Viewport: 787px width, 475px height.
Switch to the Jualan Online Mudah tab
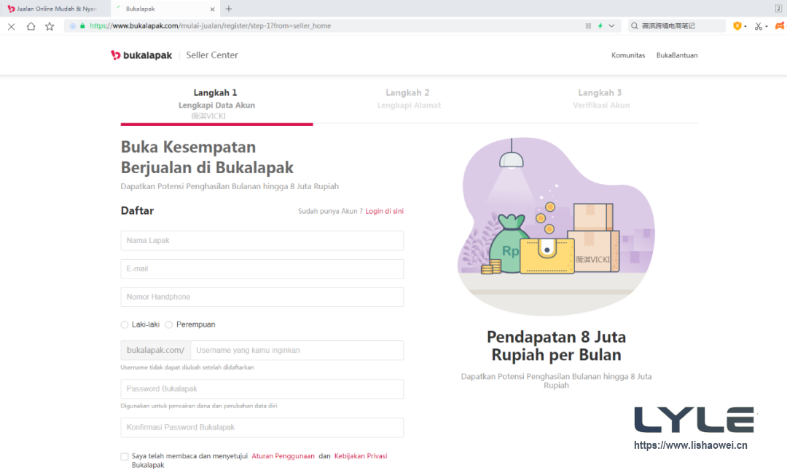coord(55,9)
